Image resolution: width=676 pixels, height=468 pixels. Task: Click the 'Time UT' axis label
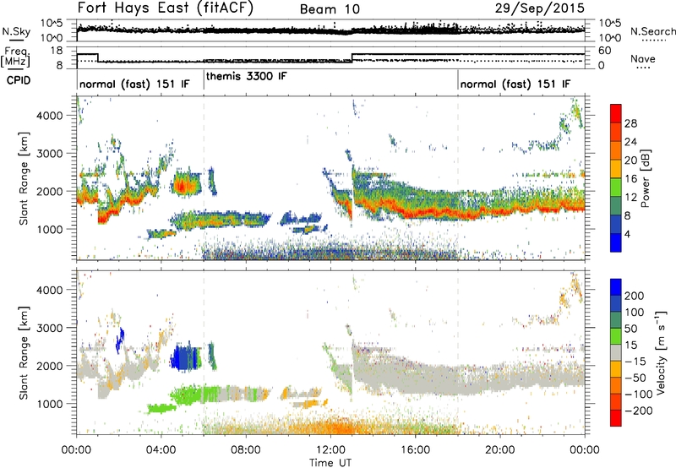[330, 463]
